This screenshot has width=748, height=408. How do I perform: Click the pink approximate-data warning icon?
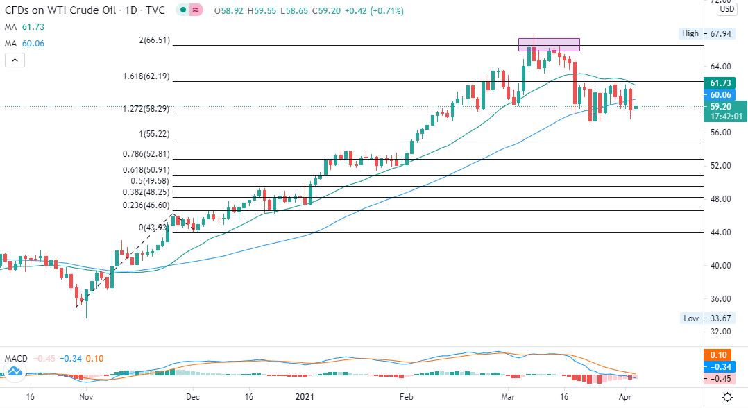point(196,10)
